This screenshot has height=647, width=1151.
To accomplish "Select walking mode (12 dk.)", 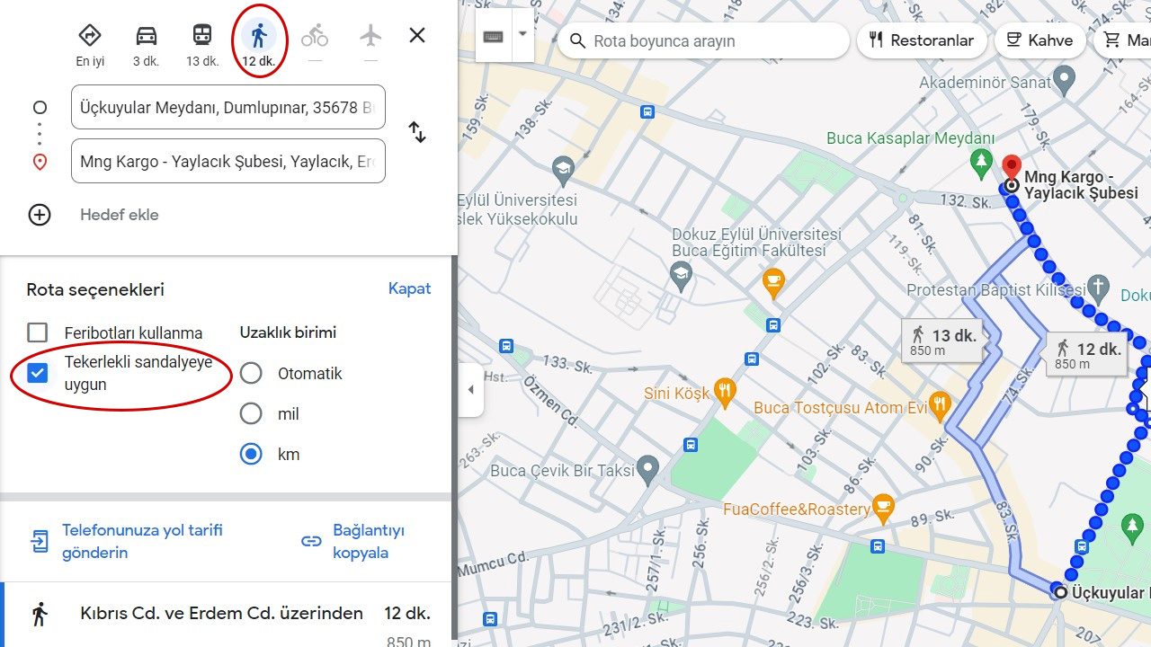I will coord(259,45).
